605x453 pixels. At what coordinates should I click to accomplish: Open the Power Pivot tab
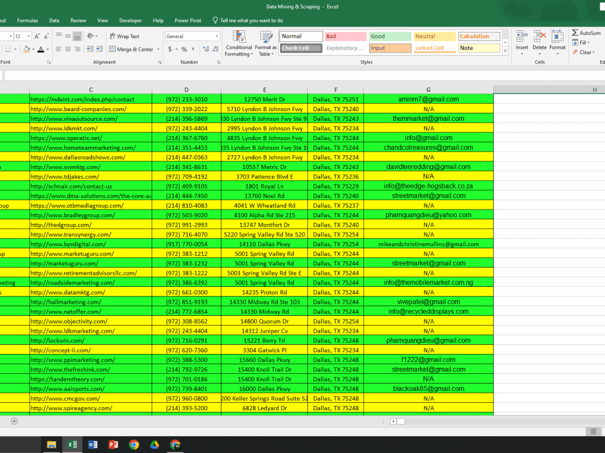(x=188, y=21)
